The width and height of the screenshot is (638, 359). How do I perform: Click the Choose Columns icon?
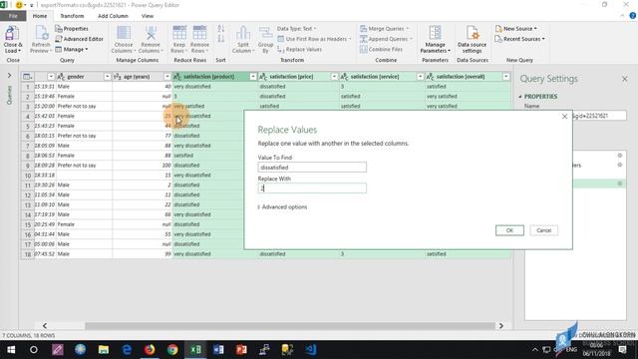(x=124, y=39)
